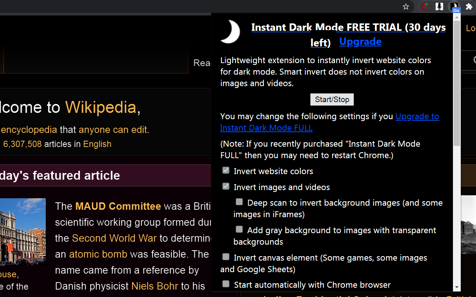The width and height of the screenshot is (476, 297).
Task: Enable "Deep scan to invert background images"
Action: pos(239,202)
